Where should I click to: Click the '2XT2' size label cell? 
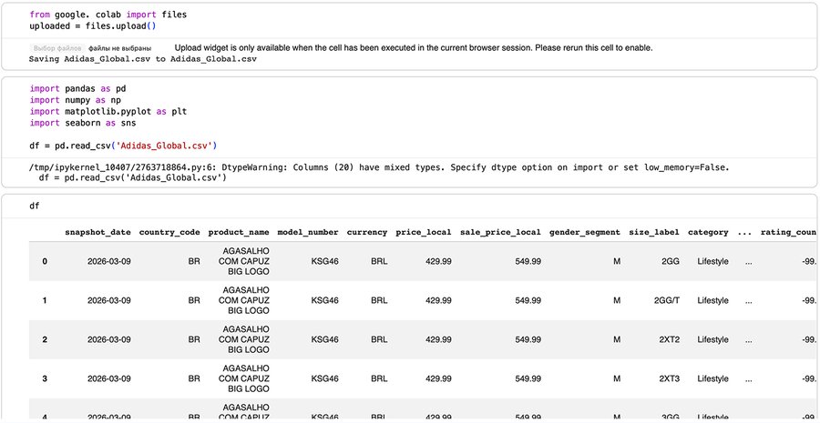[670, 339]
